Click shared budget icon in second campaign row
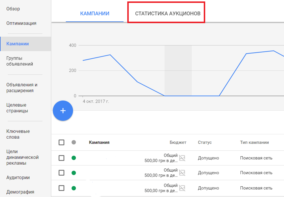 click(182, 173)
